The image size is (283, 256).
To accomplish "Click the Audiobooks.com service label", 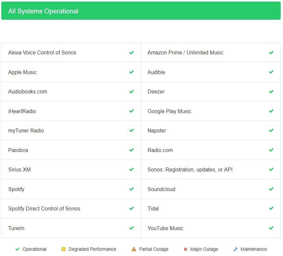I will (x=28, y=91).
